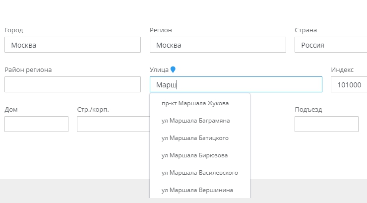The image size is (367, 203).
Task: Click the Город input containing Москва
Action: [73, 45]
